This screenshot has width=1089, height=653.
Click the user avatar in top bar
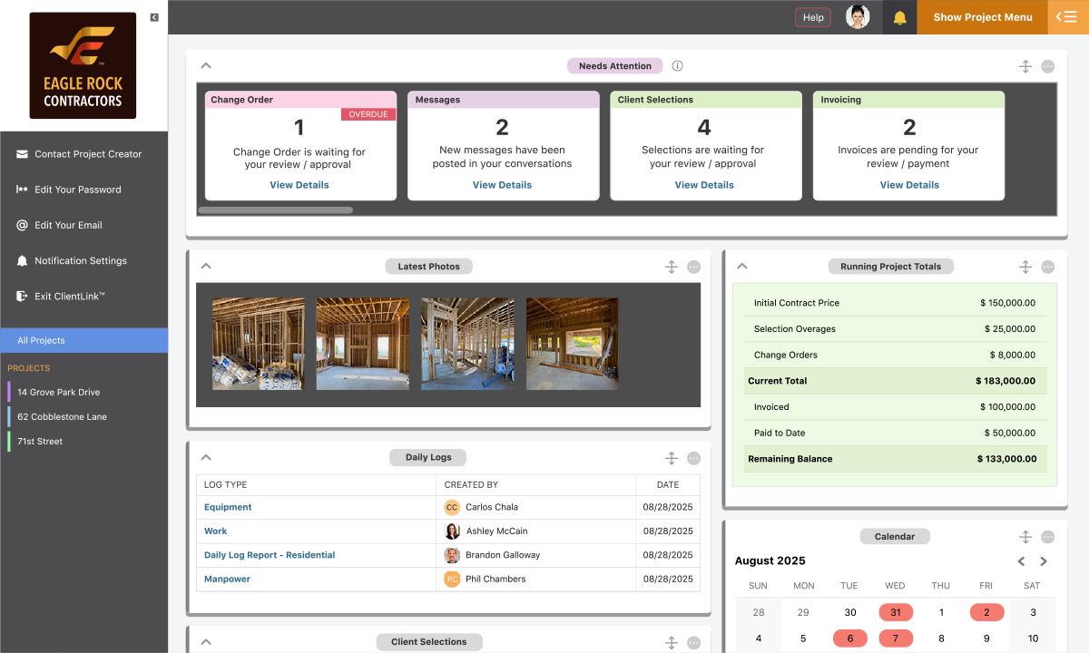(x=858, y=17)
